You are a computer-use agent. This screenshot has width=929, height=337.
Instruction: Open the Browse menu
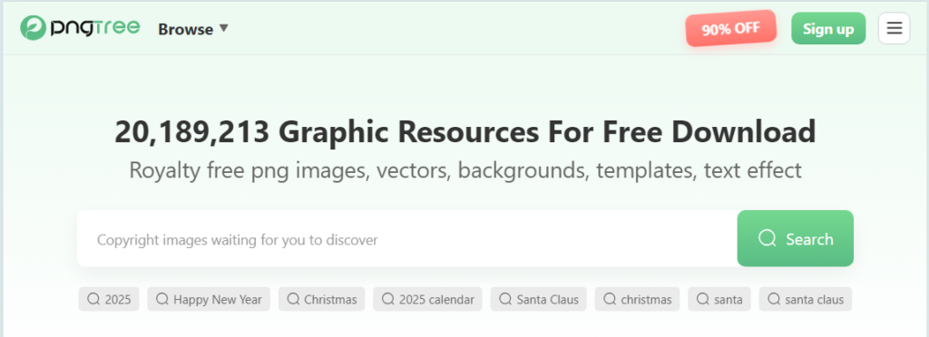point(193,28)
